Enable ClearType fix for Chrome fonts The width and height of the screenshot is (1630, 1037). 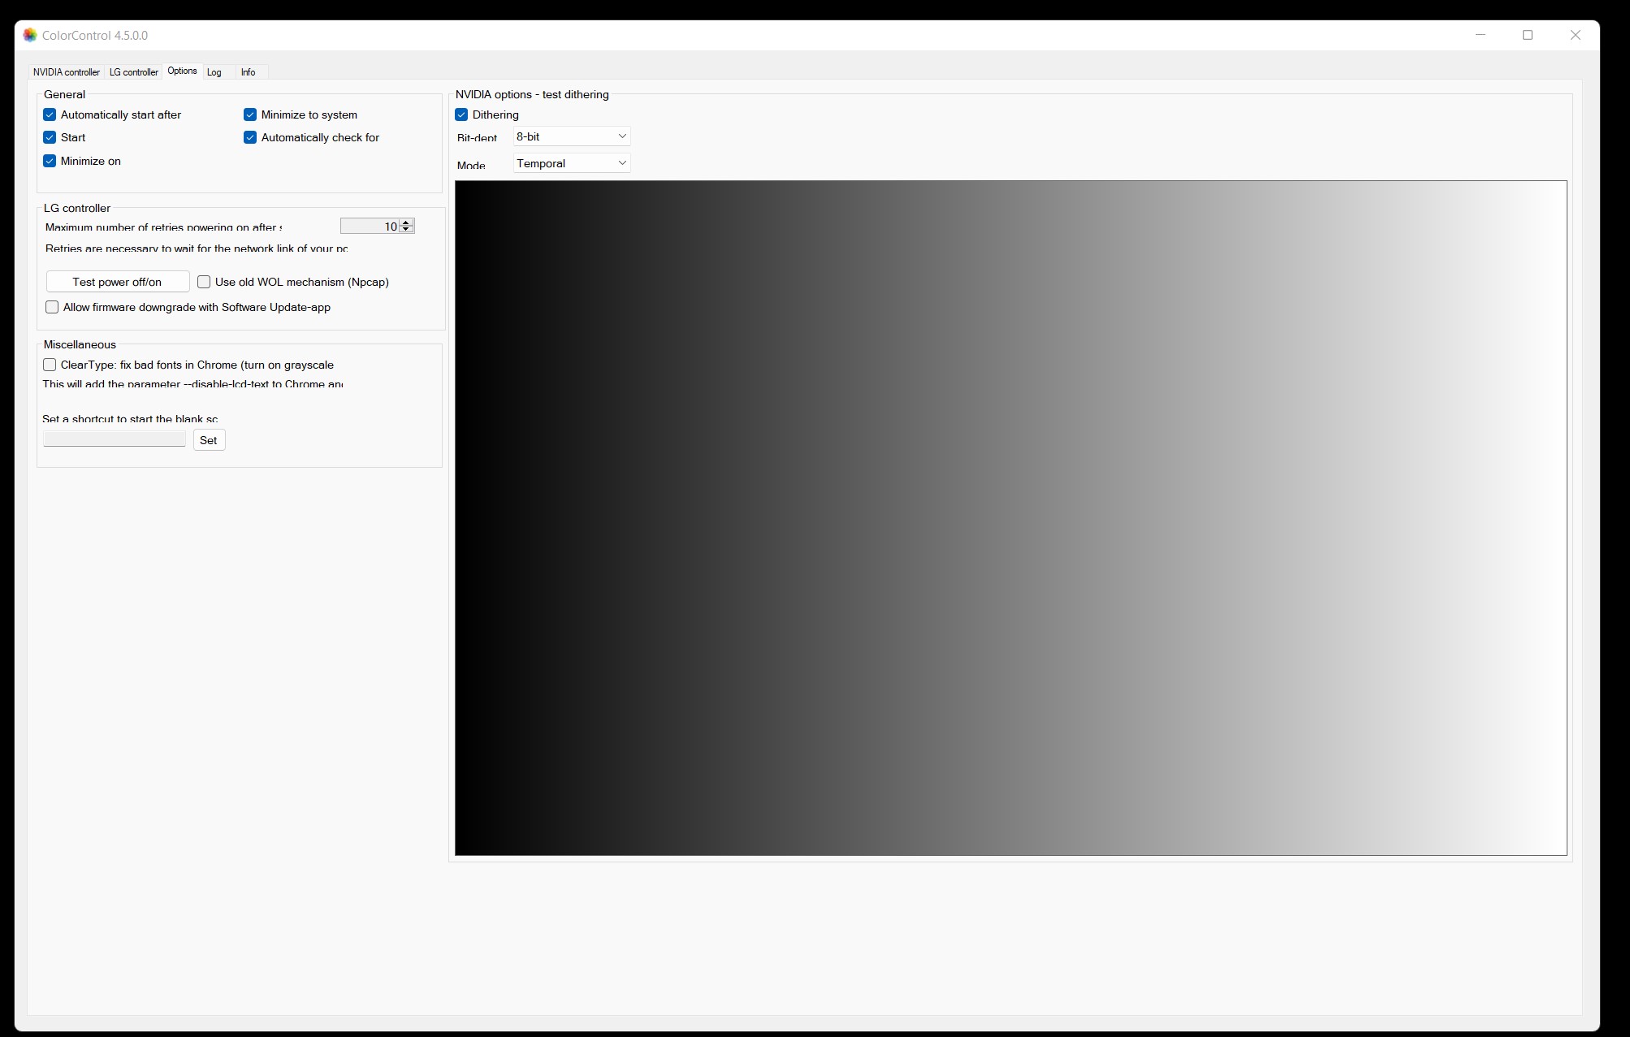click(x=50, y=365)
